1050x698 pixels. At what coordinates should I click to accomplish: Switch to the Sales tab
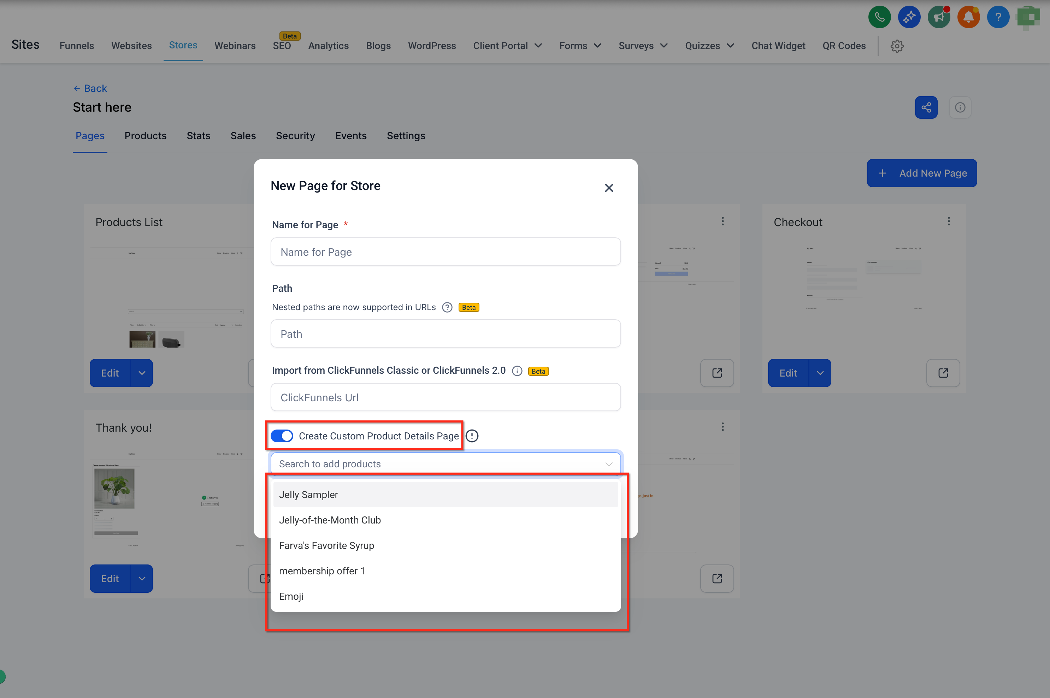pyautogui.click(x=243, y=136)
